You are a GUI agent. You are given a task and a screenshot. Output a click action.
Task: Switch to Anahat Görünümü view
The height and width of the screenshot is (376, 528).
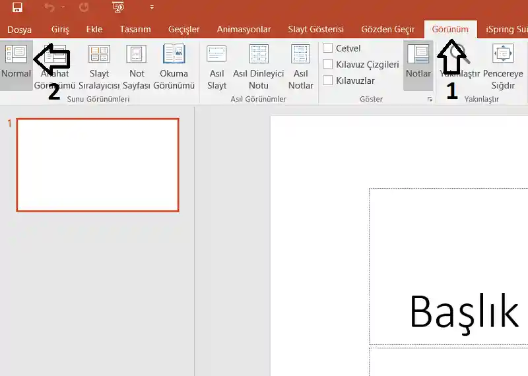(55, 67)
